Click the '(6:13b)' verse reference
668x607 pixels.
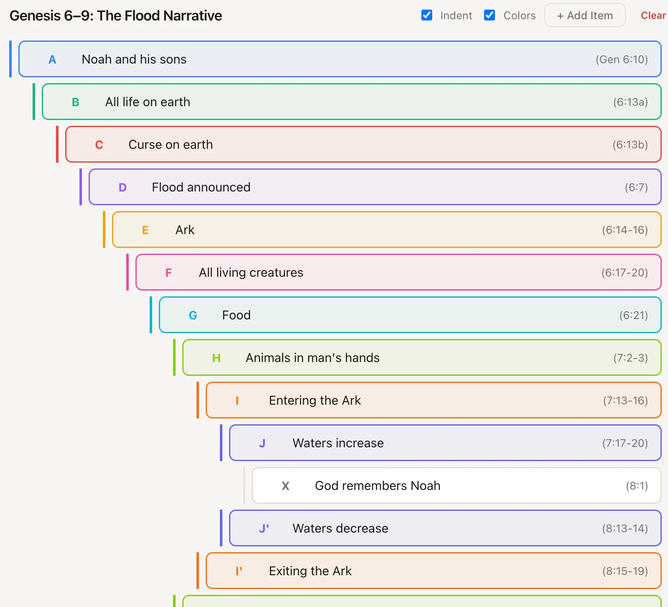click(630, 145)
